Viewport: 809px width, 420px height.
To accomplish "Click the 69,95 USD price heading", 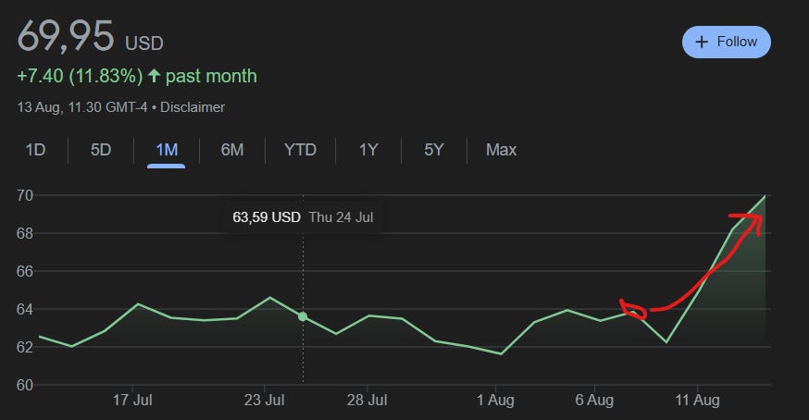I will point(91,36).
